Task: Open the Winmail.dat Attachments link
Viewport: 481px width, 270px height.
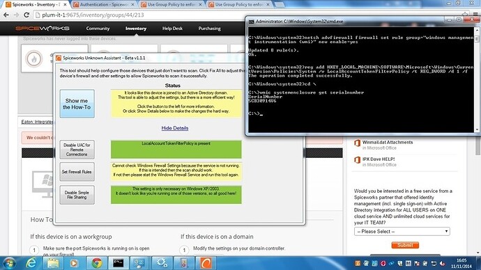Action: 388,142
